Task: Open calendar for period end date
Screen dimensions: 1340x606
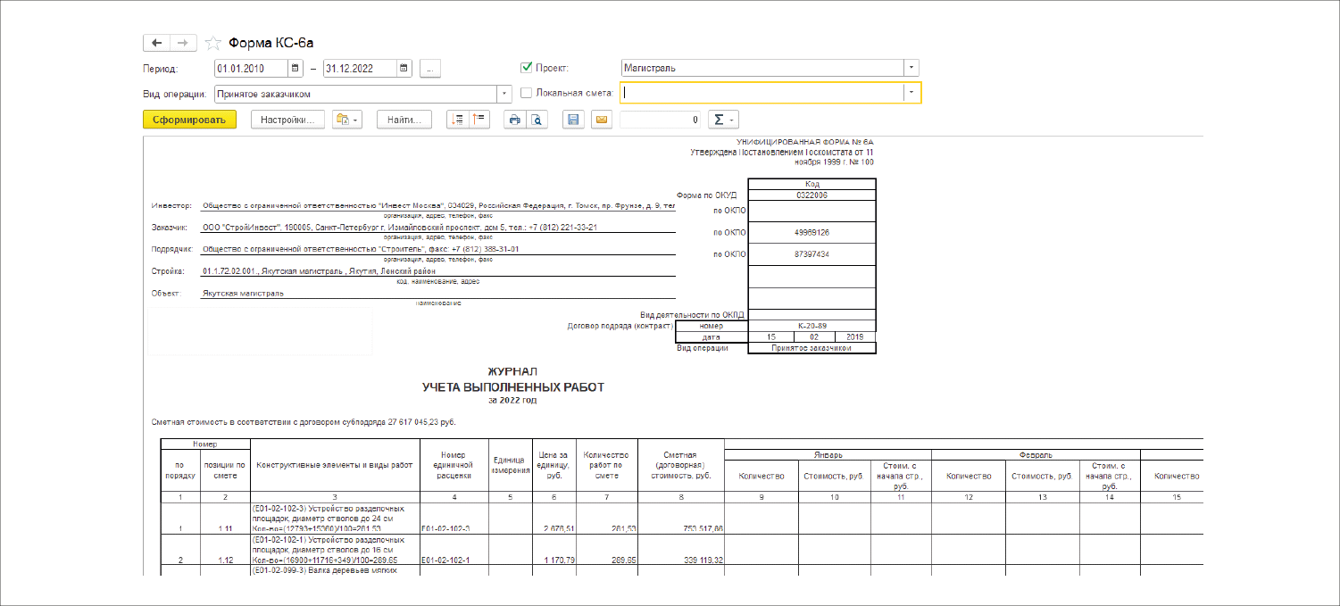Action: click(x=404, y=68)
